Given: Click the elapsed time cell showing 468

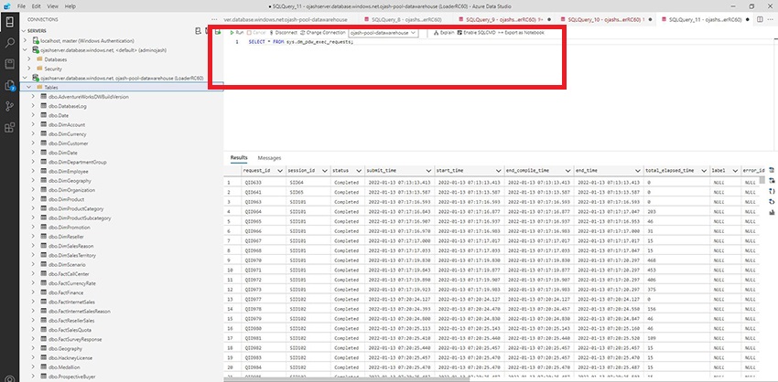Looking at the screenshot, I should pyautogui.click(x=676, y=260).
